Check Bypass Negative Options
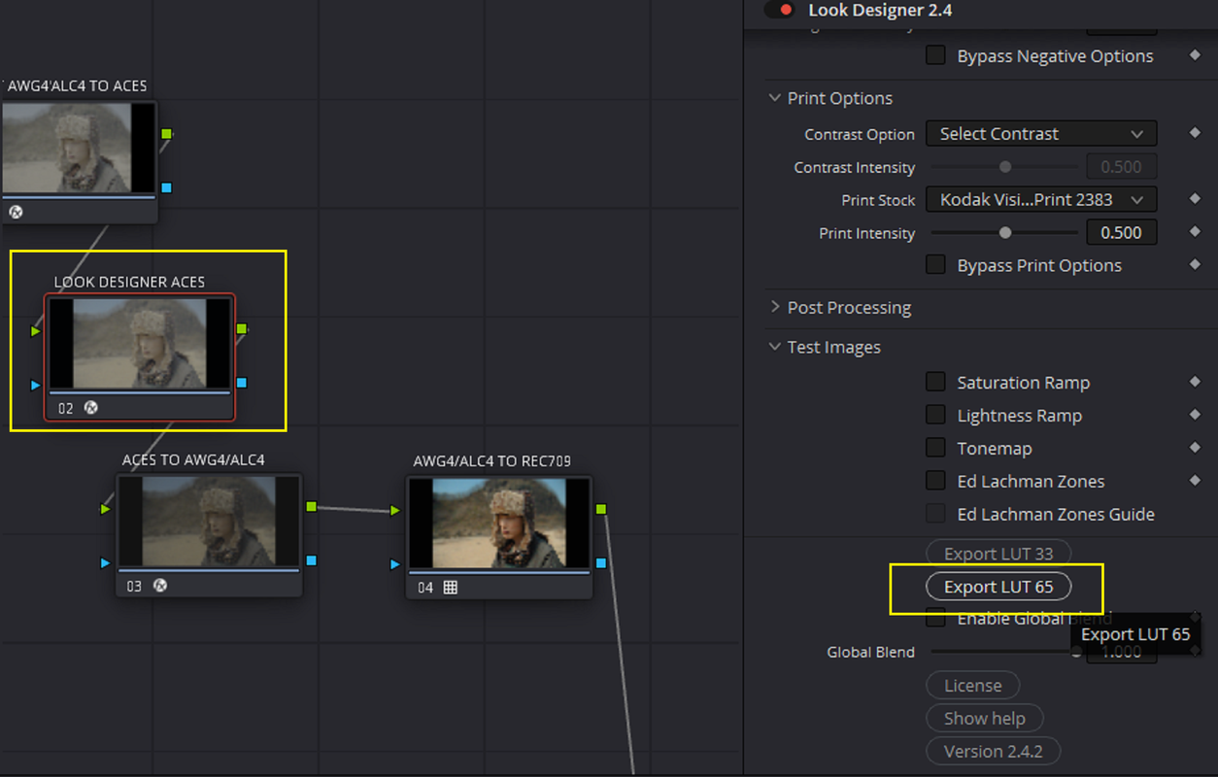Screen dimensions: 1218x777 (x=935, y=55)
